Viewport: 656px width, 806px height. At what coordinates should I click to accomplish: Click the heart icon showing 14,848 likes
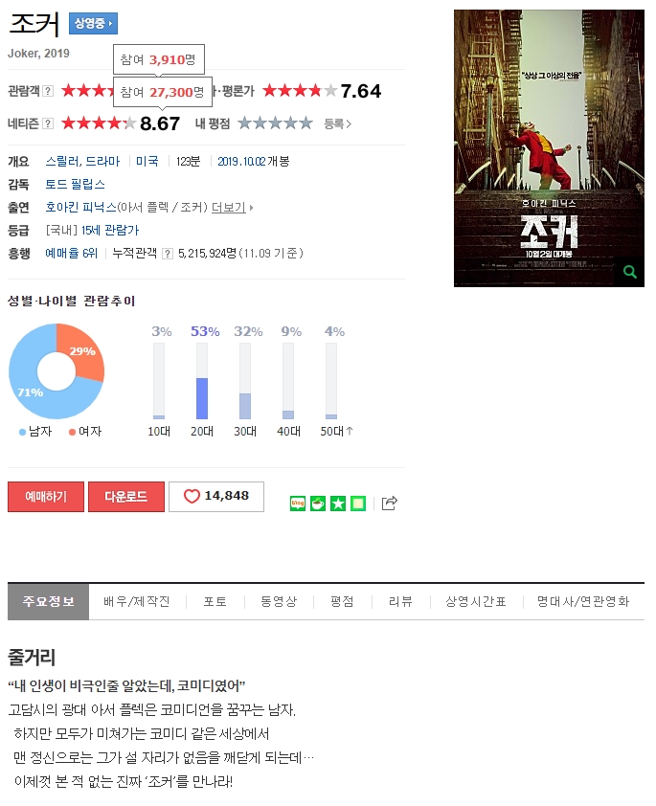216,497
